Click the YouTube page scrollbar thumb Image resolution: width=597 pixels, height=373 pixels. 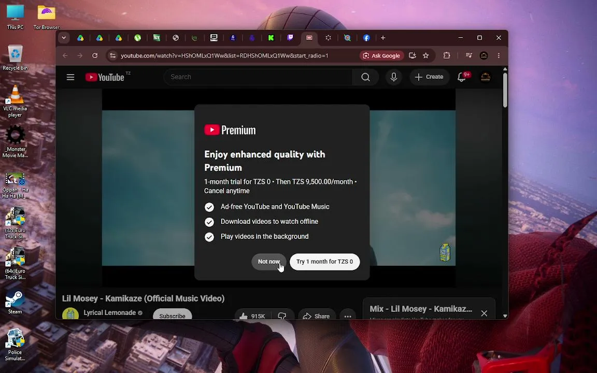[505, 90]
